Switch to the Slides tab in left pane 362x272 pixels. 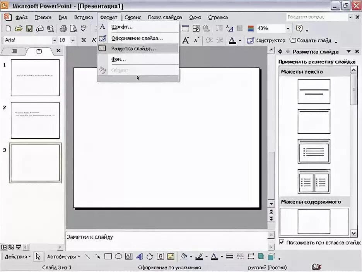tap(39, 51)
